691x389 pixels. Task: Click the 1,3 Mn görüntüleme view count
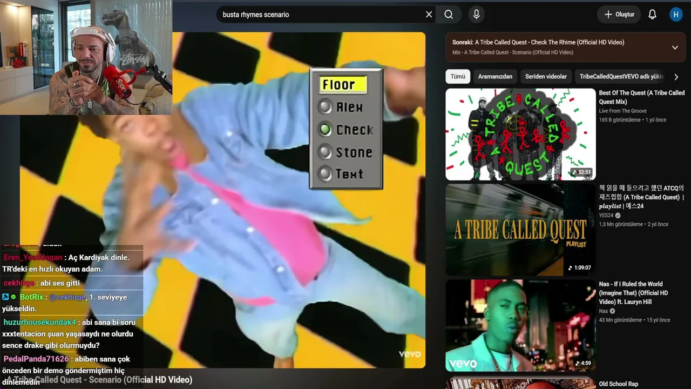click(x=621, y=224)
